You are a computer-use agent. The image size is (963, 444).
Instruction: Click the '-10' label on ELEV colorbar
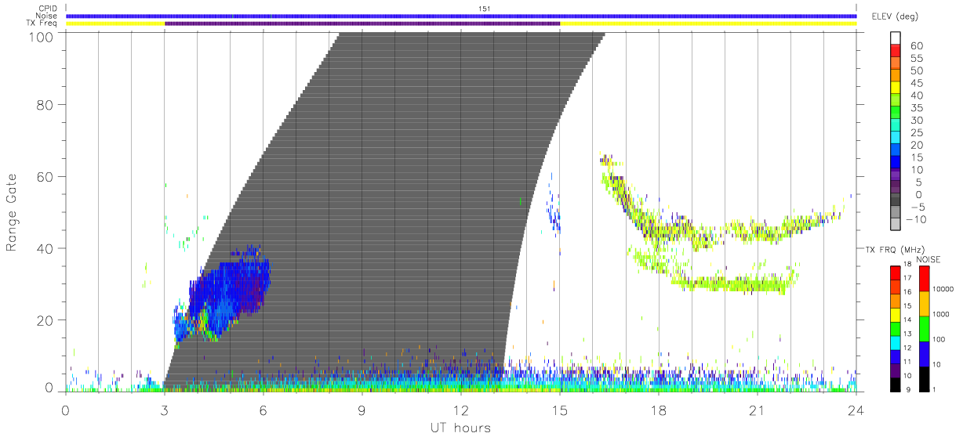pyautogui.click(x=915, y=219)
